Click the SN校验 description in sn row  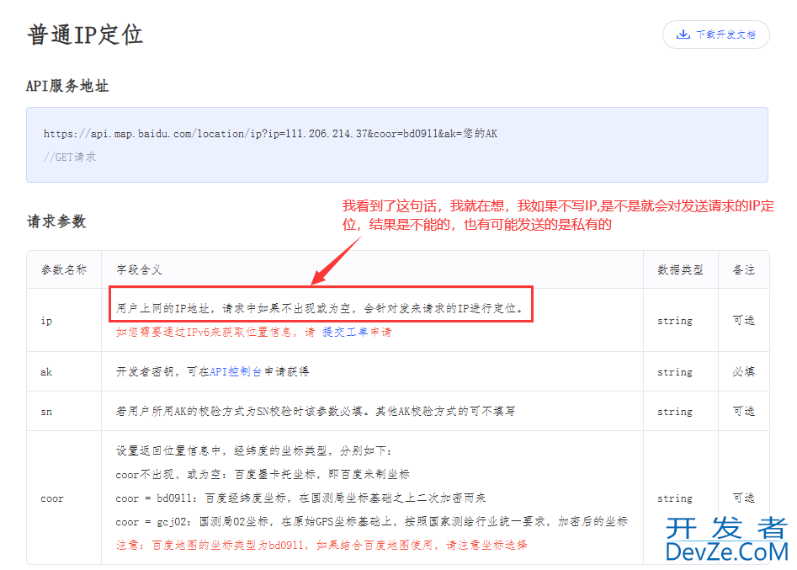coord(316,411)
